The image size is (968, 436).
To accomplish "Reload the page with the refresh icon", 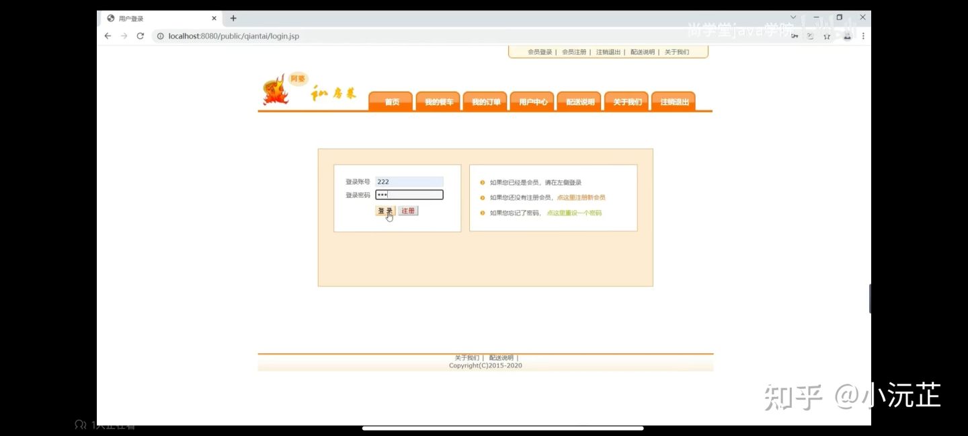I will (140, 36).
